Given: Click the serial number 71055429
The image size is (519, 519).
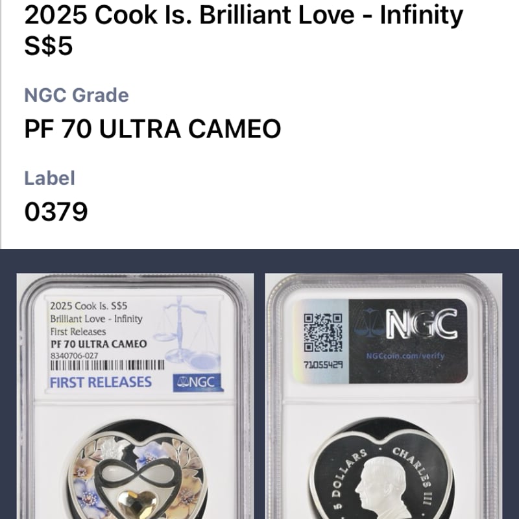Looking at the screenshot, I should [x=322, y=365].
